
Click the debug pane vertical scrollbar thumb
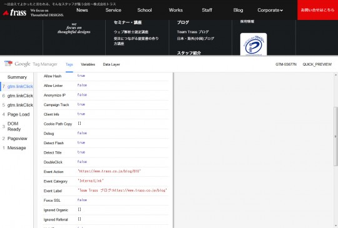[336, 136]
